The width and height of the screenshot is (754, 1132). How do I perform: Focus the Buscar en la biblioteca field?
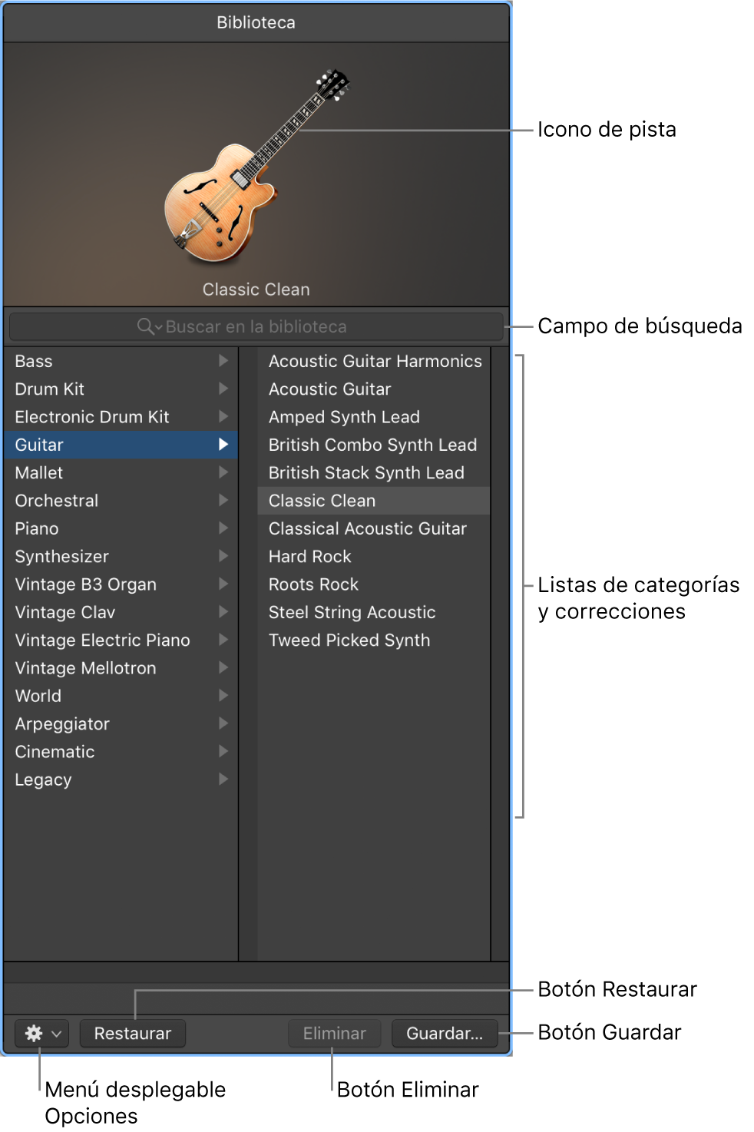[x=256, y=326]
